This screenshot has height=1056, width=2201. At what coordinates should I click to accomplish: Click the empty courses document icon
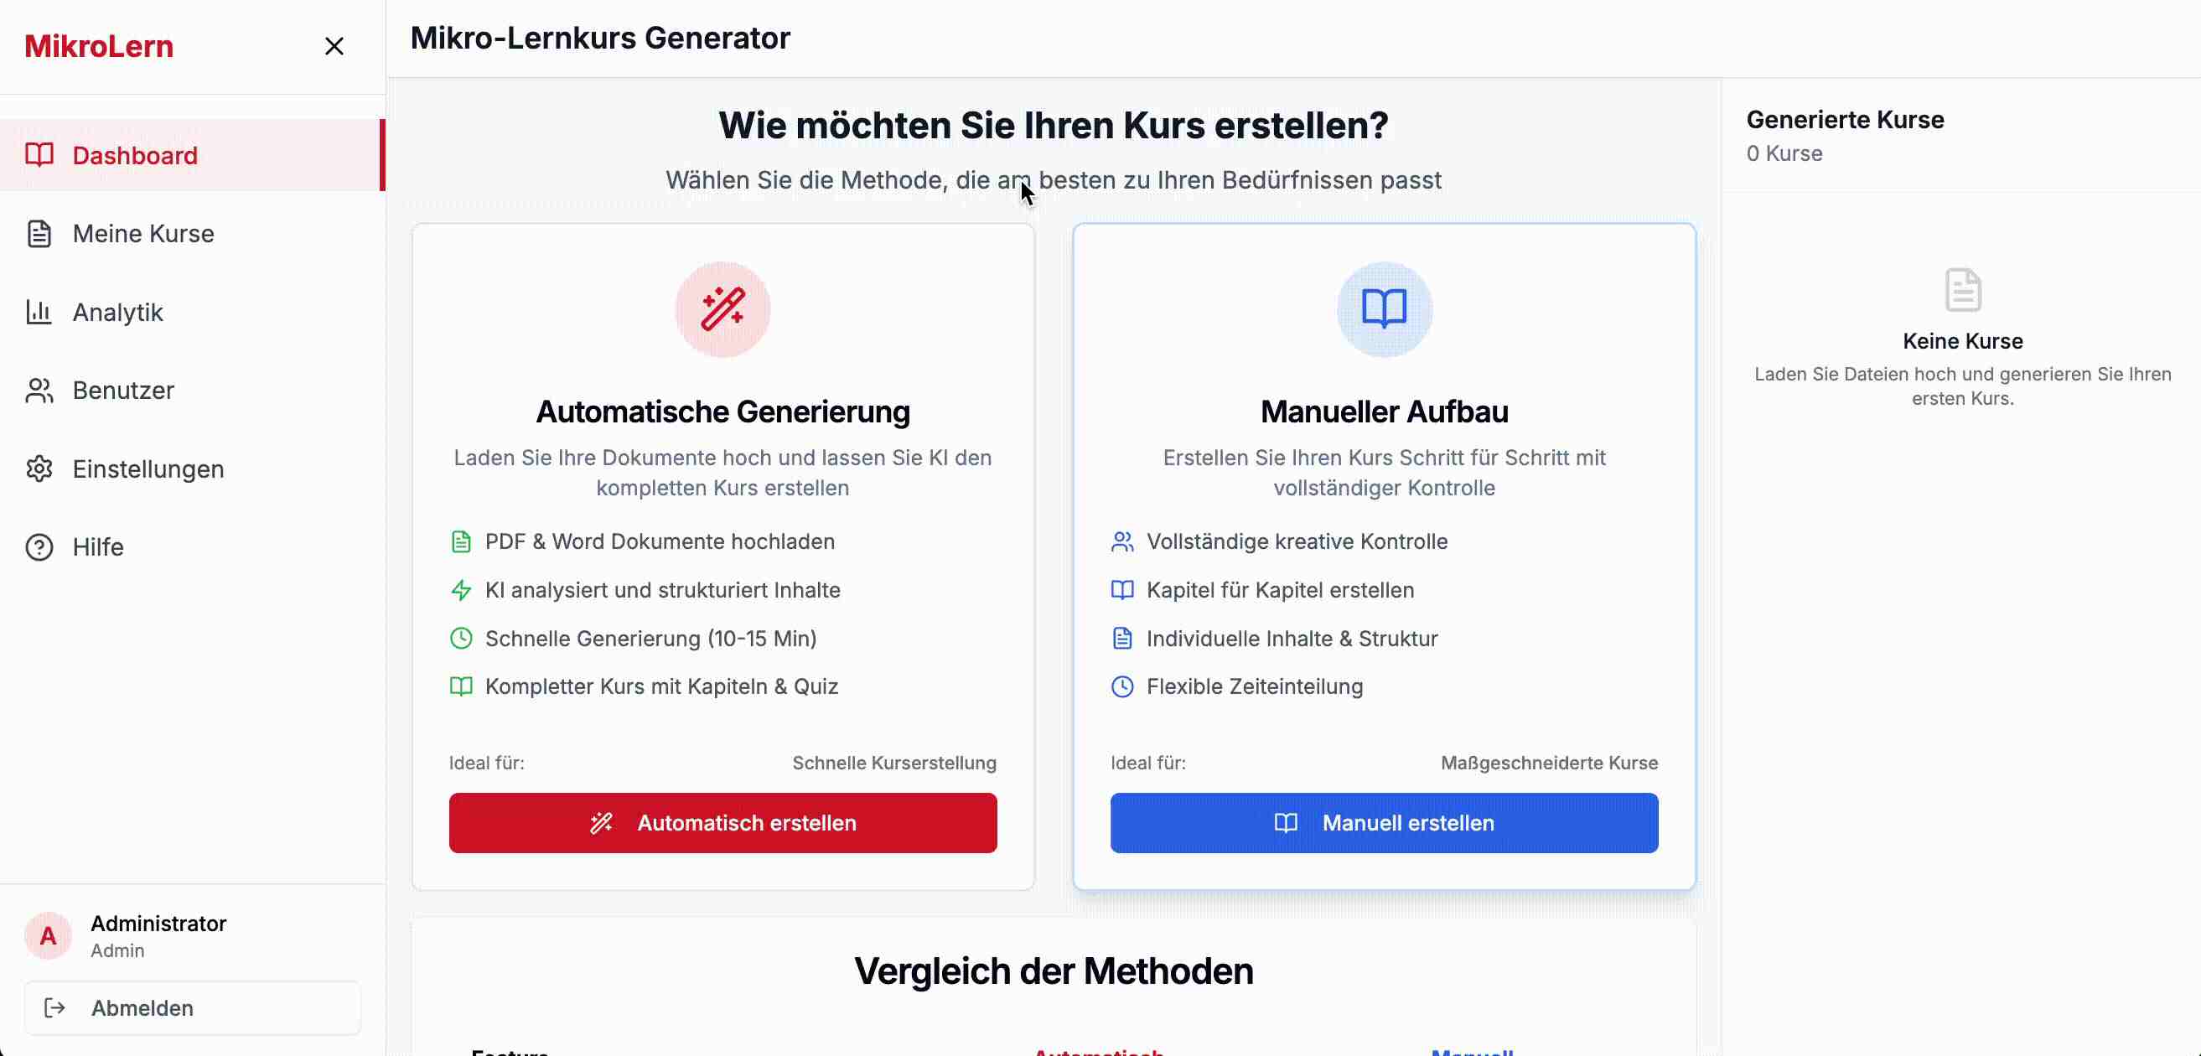click(x=1963, y=290)
